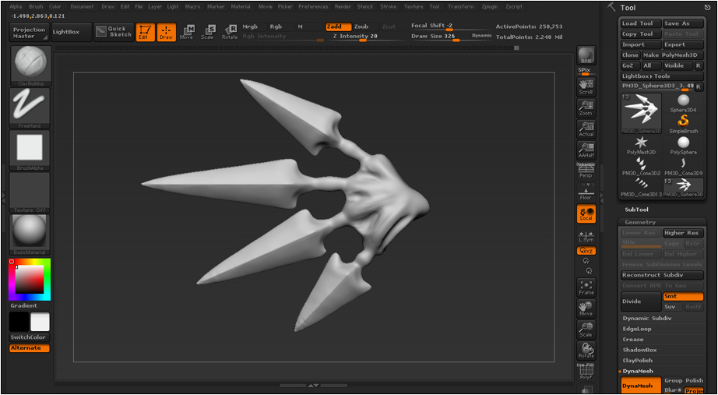Open the FreeHand stroke picker
The width and height of the screenshot is (718, 395).
click(x=30, y=108)
